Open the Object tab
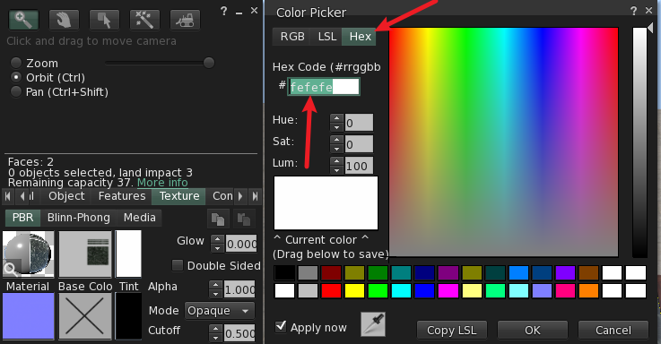The image size is (661, 344). coord(66,196)
